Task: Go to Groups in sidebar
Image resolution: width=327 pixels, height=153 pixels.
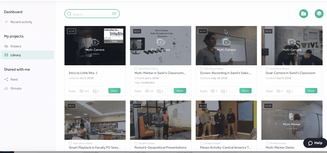Action: point(16,88)
